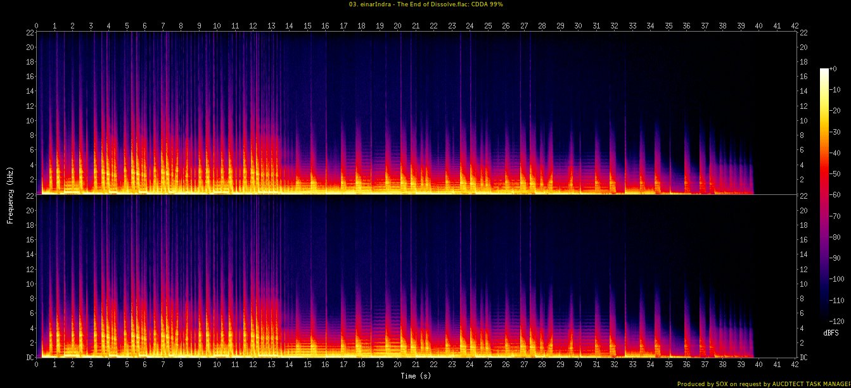Viewport: 851px width, 388px height.
Task: Click the color scale bar's bright white top
Action: pyautogui.click(x=824, y=70)
